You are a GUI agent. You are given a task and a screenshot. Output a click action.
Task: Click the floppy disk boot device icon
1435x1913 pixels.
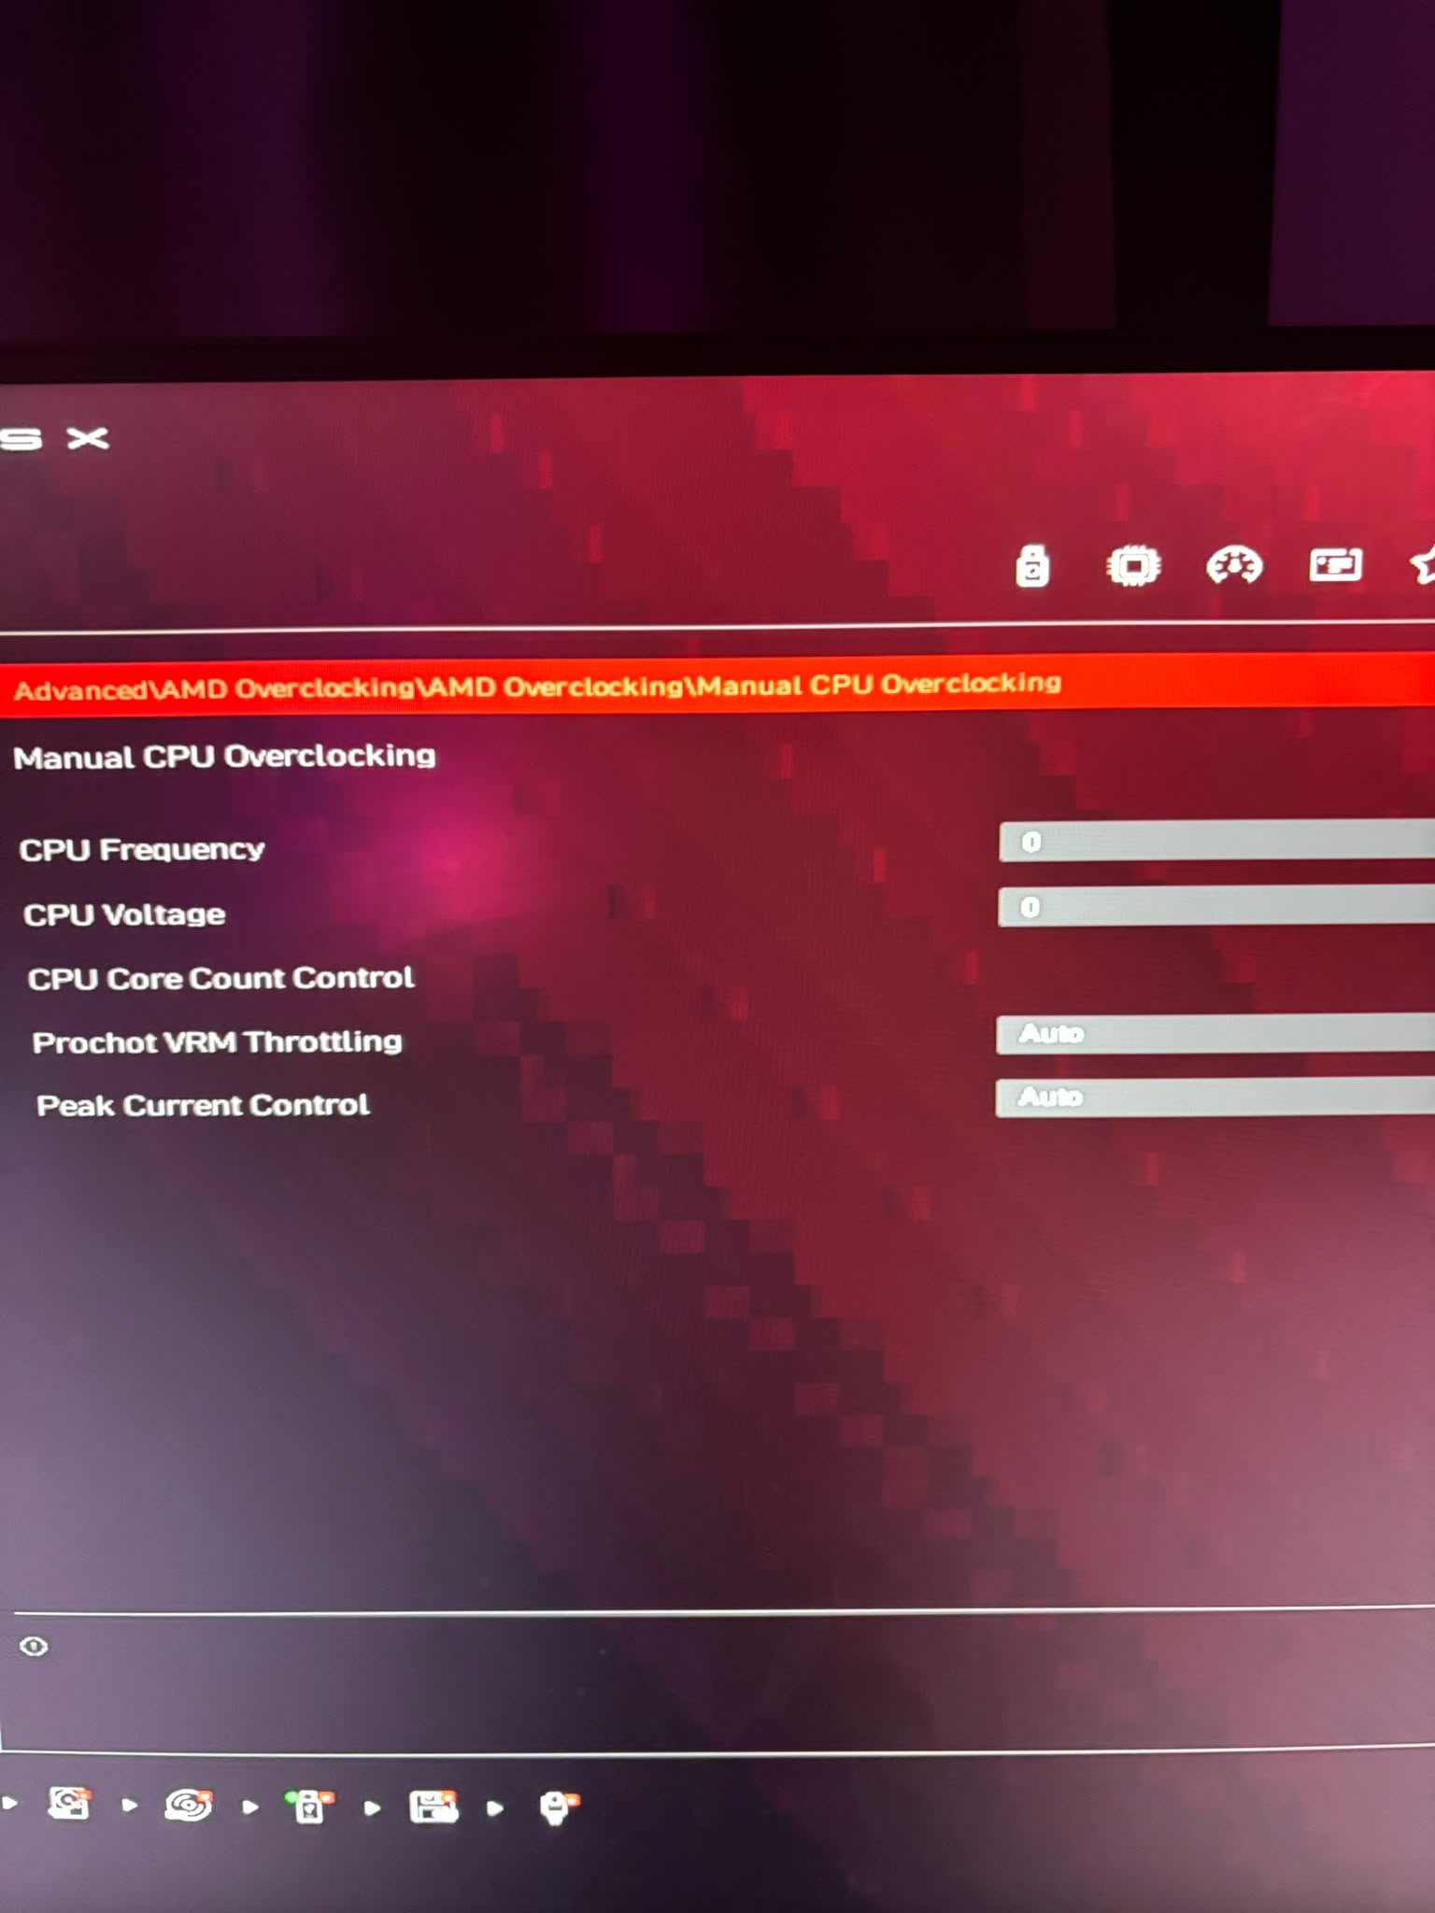pos(433,1807)
